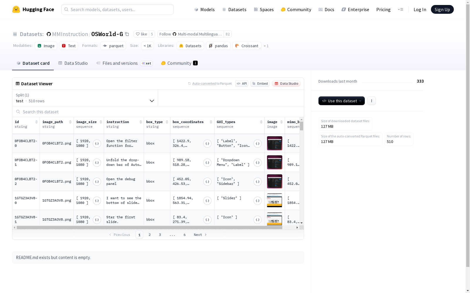Viewport: 470px width, 293px height.
Task: Expand GUI_types cell containing Slider
Action: [x=258, y=201]
